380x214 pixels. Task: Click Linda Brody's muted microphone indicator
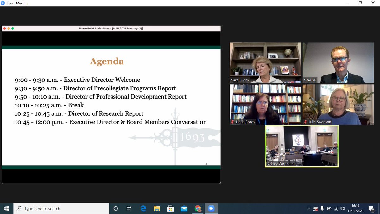coord(233,121)
